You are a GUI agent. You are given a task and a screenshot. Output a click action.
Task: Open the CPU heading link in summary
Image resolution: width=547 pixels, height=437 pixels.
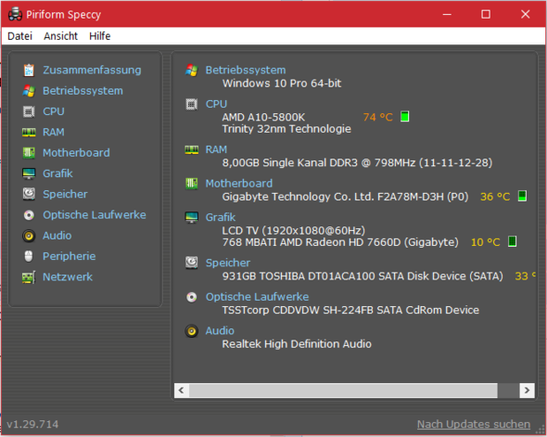click(216, 104)
